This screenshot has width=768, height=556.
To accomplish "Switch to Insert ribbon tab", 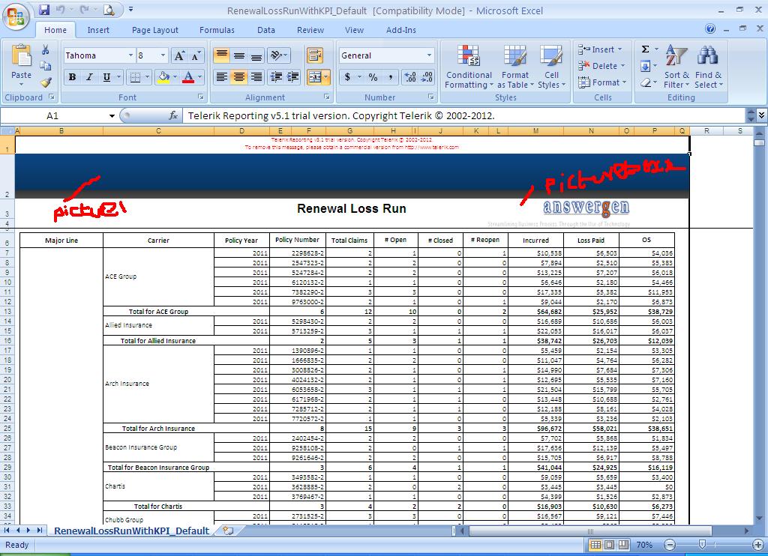I will [98, 30].
